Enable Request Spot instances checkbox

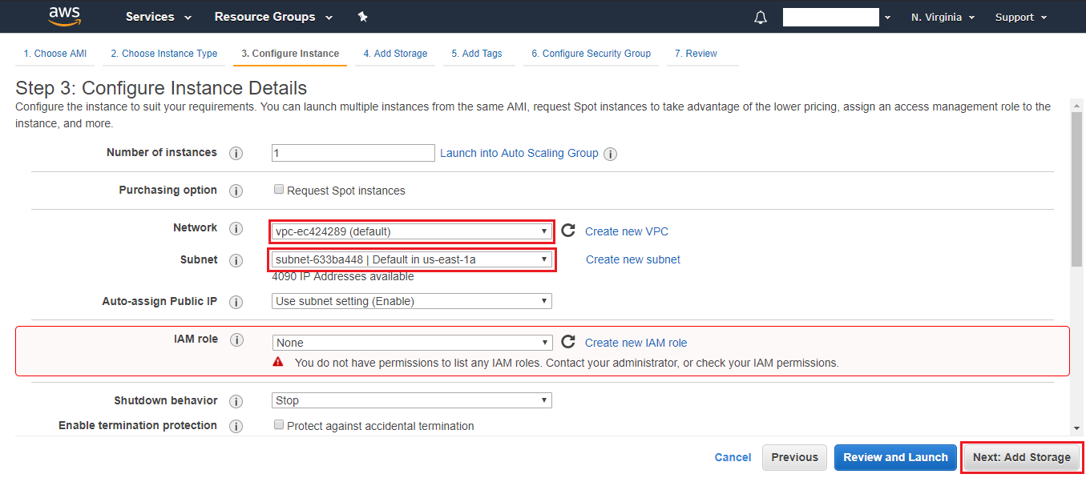tap(279, 190)
